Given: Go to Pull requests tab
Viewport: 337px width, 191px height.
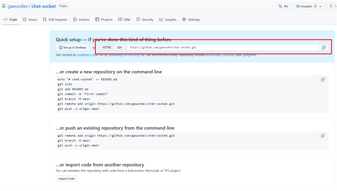Looking at the screenshot, I should pyautogui.click(x=55, y=20).
